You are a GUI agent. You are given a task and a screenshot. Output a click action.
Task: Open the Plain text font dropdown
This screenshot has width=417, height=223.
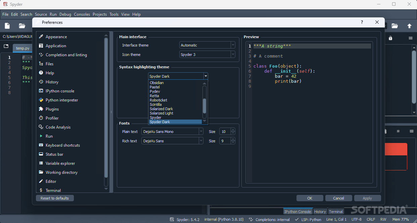[x=172, y=132]
